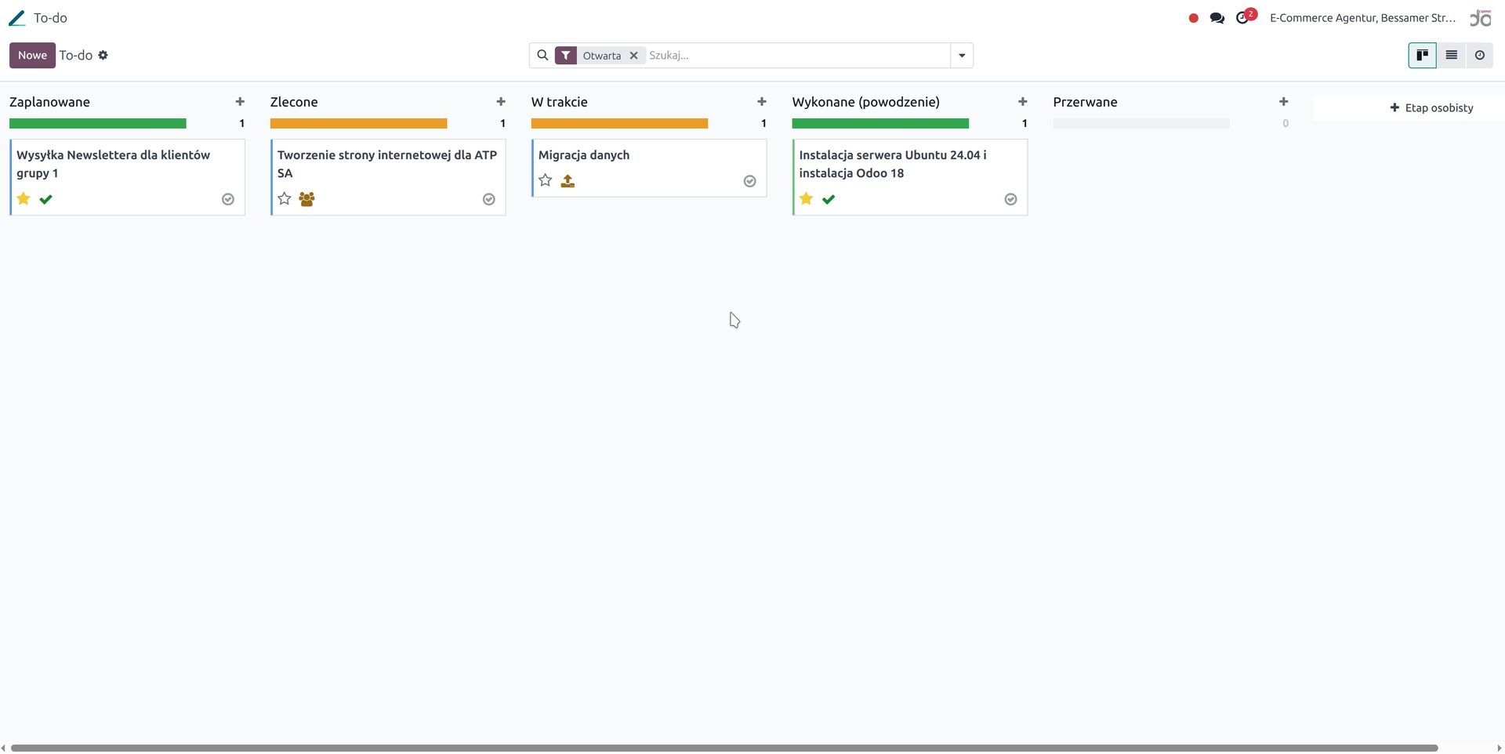Focus the Szukaj search input
The height and width of the screenshot is (754, 1505).
pos(798,56)
